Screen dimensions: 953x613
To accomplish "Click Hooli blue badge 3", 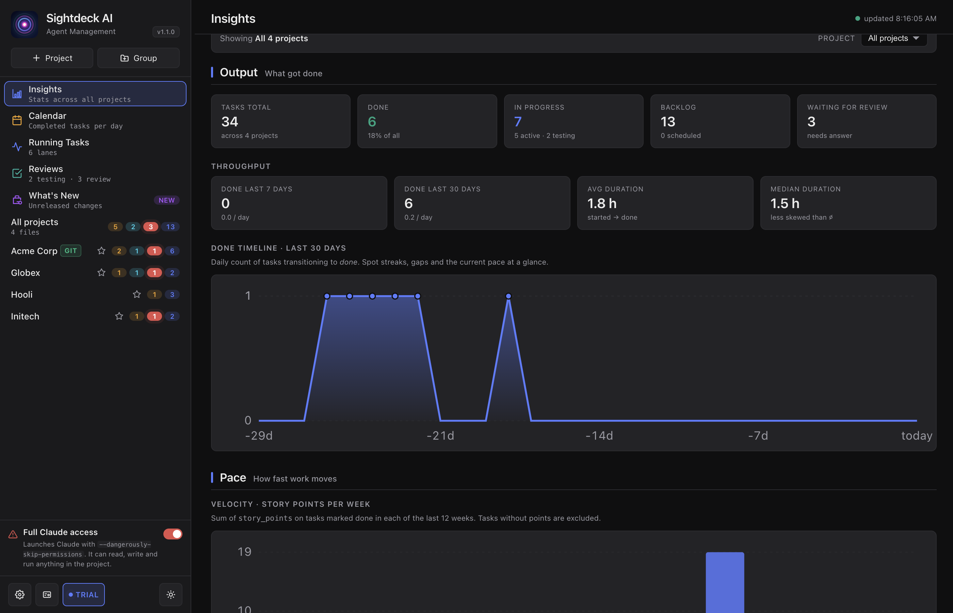I will point(172,295).
